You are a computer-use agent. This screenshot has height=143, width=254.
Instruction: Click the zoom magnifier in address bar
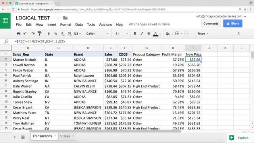pyautogui.click(x=241, y=10)
